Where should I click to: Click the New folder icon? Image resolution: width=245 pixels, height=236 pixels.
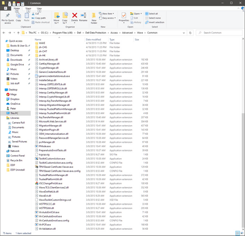[x=94, y=16]
